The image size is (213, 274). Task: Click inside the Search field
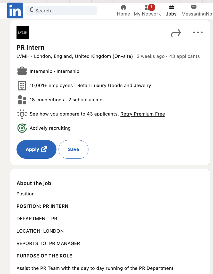(61, 11)
